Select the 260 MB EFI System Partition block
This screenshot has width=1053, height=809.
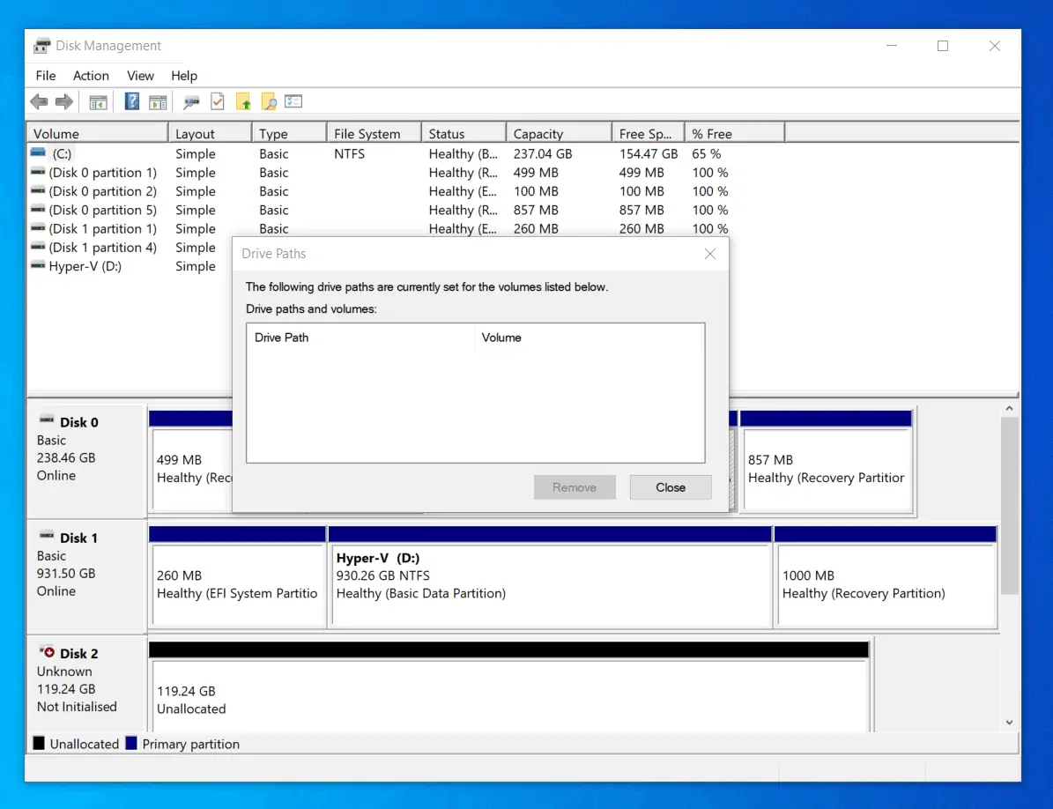point(238,577)
